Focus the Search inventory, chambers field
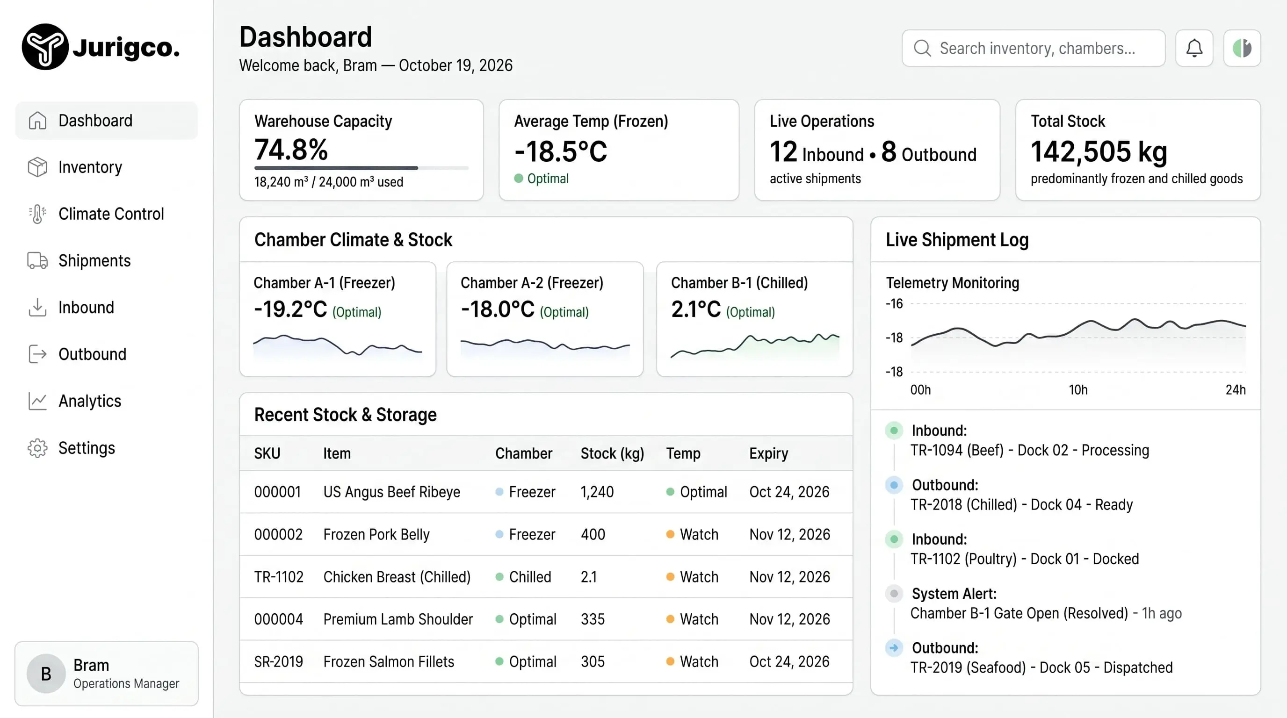Viewport: 1287px width, 718px height. pyautogui.click(x=1033, y=48)
